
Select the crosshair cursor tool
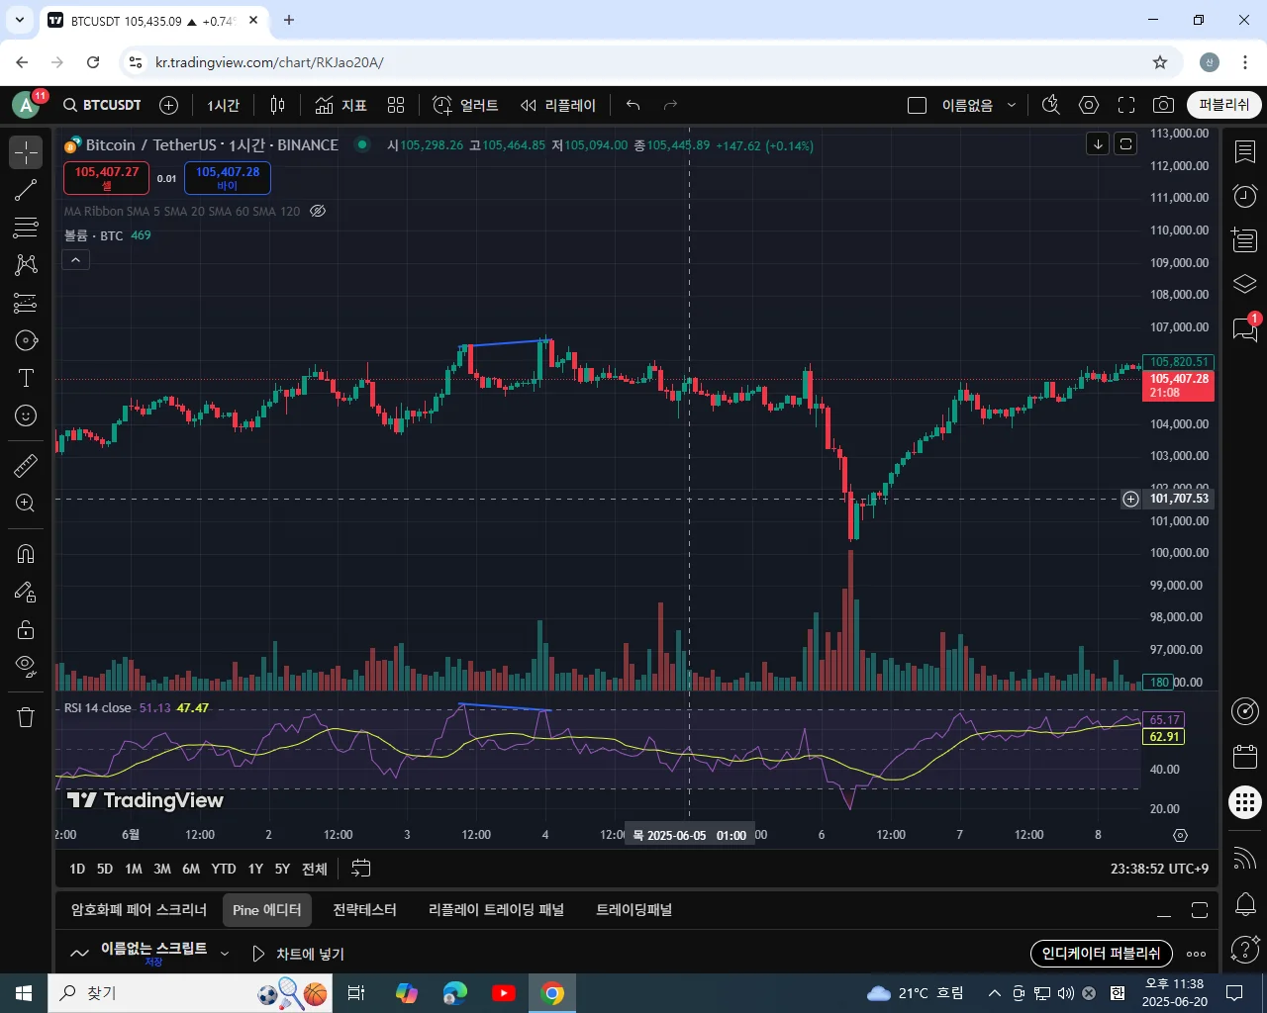pyautogui.click(x=26, y=152)
